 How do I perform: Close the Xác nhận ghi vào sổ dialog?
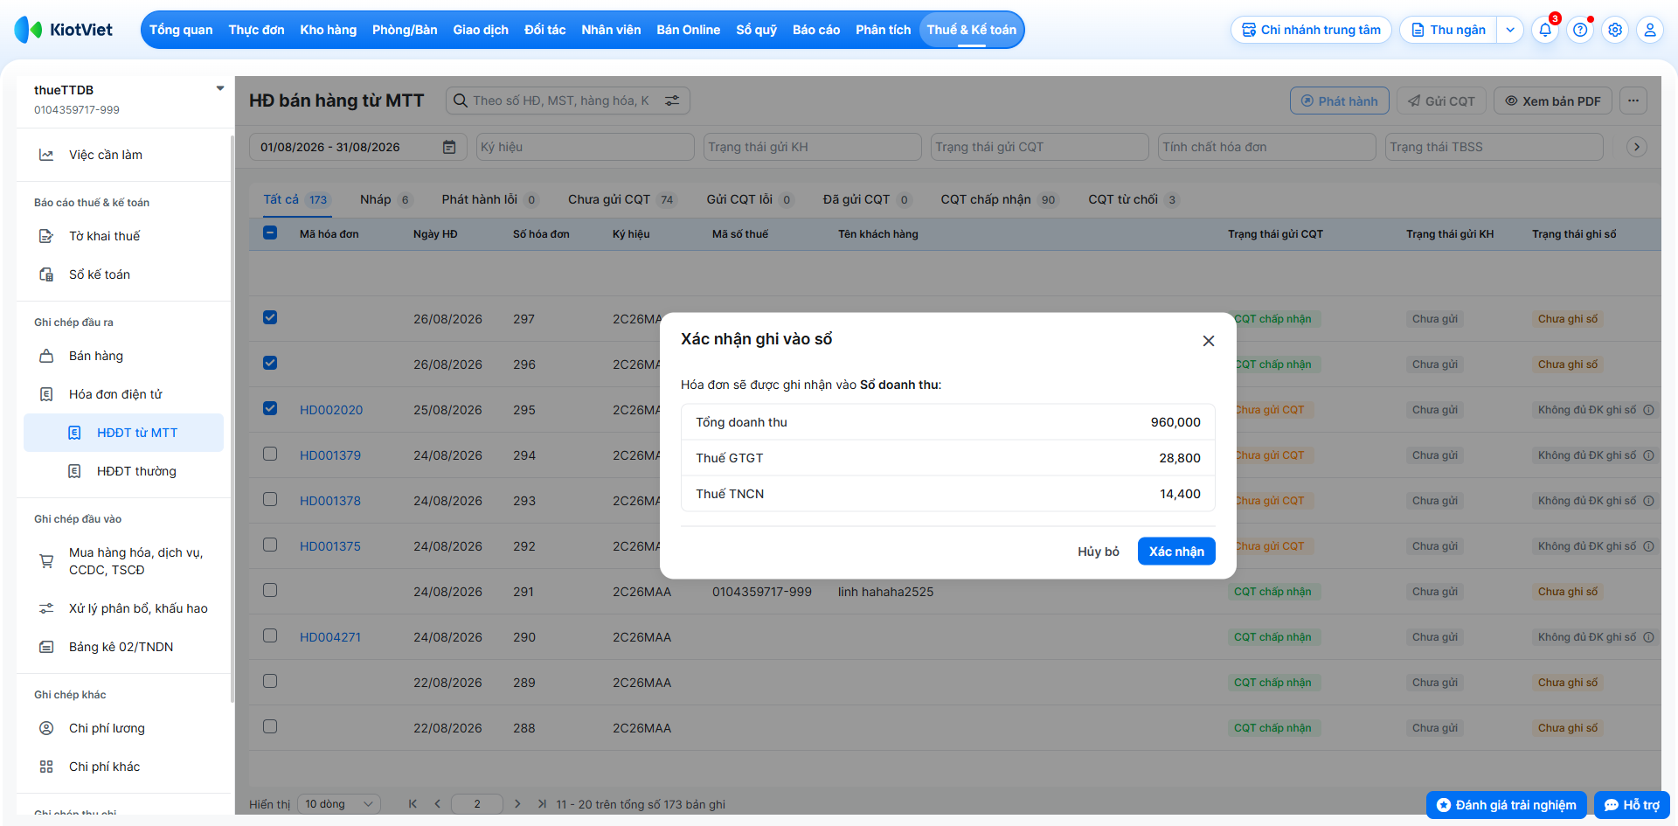tap(1209, 341)
